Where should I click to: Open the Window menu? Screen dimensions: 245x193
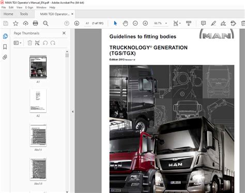coord(41,7)
